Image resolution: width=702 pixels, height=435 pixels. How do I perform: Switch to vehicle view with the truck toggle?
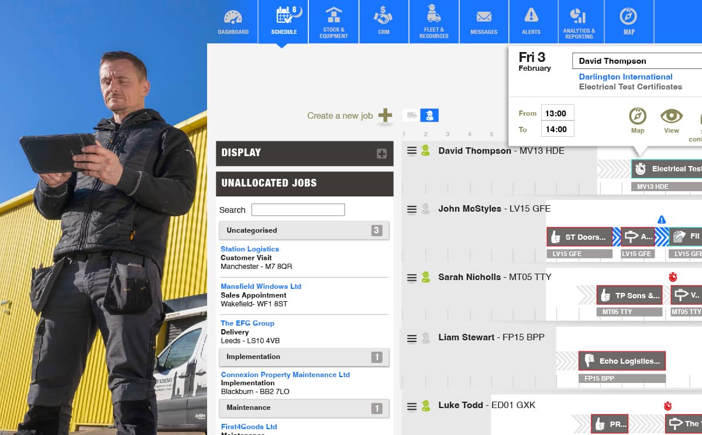tap(411, 115)
